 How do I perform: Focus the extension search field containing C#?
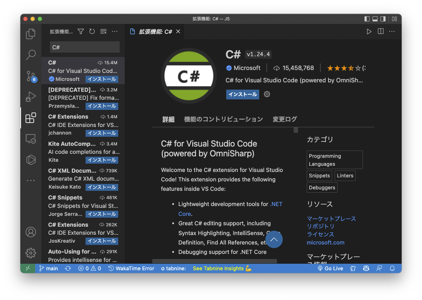coord(85,47)
